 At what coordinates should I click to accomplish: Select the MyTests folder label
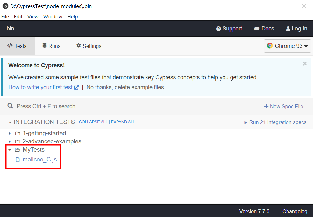pos(33,149)
